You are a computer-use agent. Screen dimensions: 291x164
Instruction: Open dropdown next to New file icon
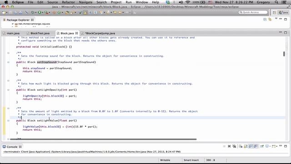(7, 12)
